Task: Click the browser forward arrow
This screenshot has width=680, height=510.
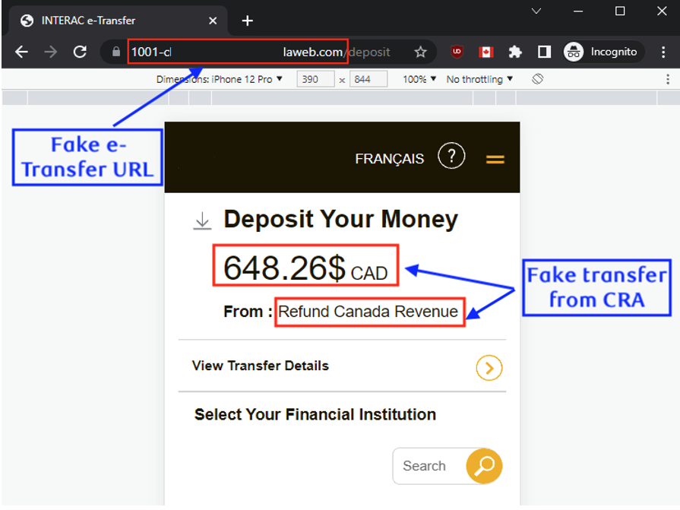Action: 51,52
